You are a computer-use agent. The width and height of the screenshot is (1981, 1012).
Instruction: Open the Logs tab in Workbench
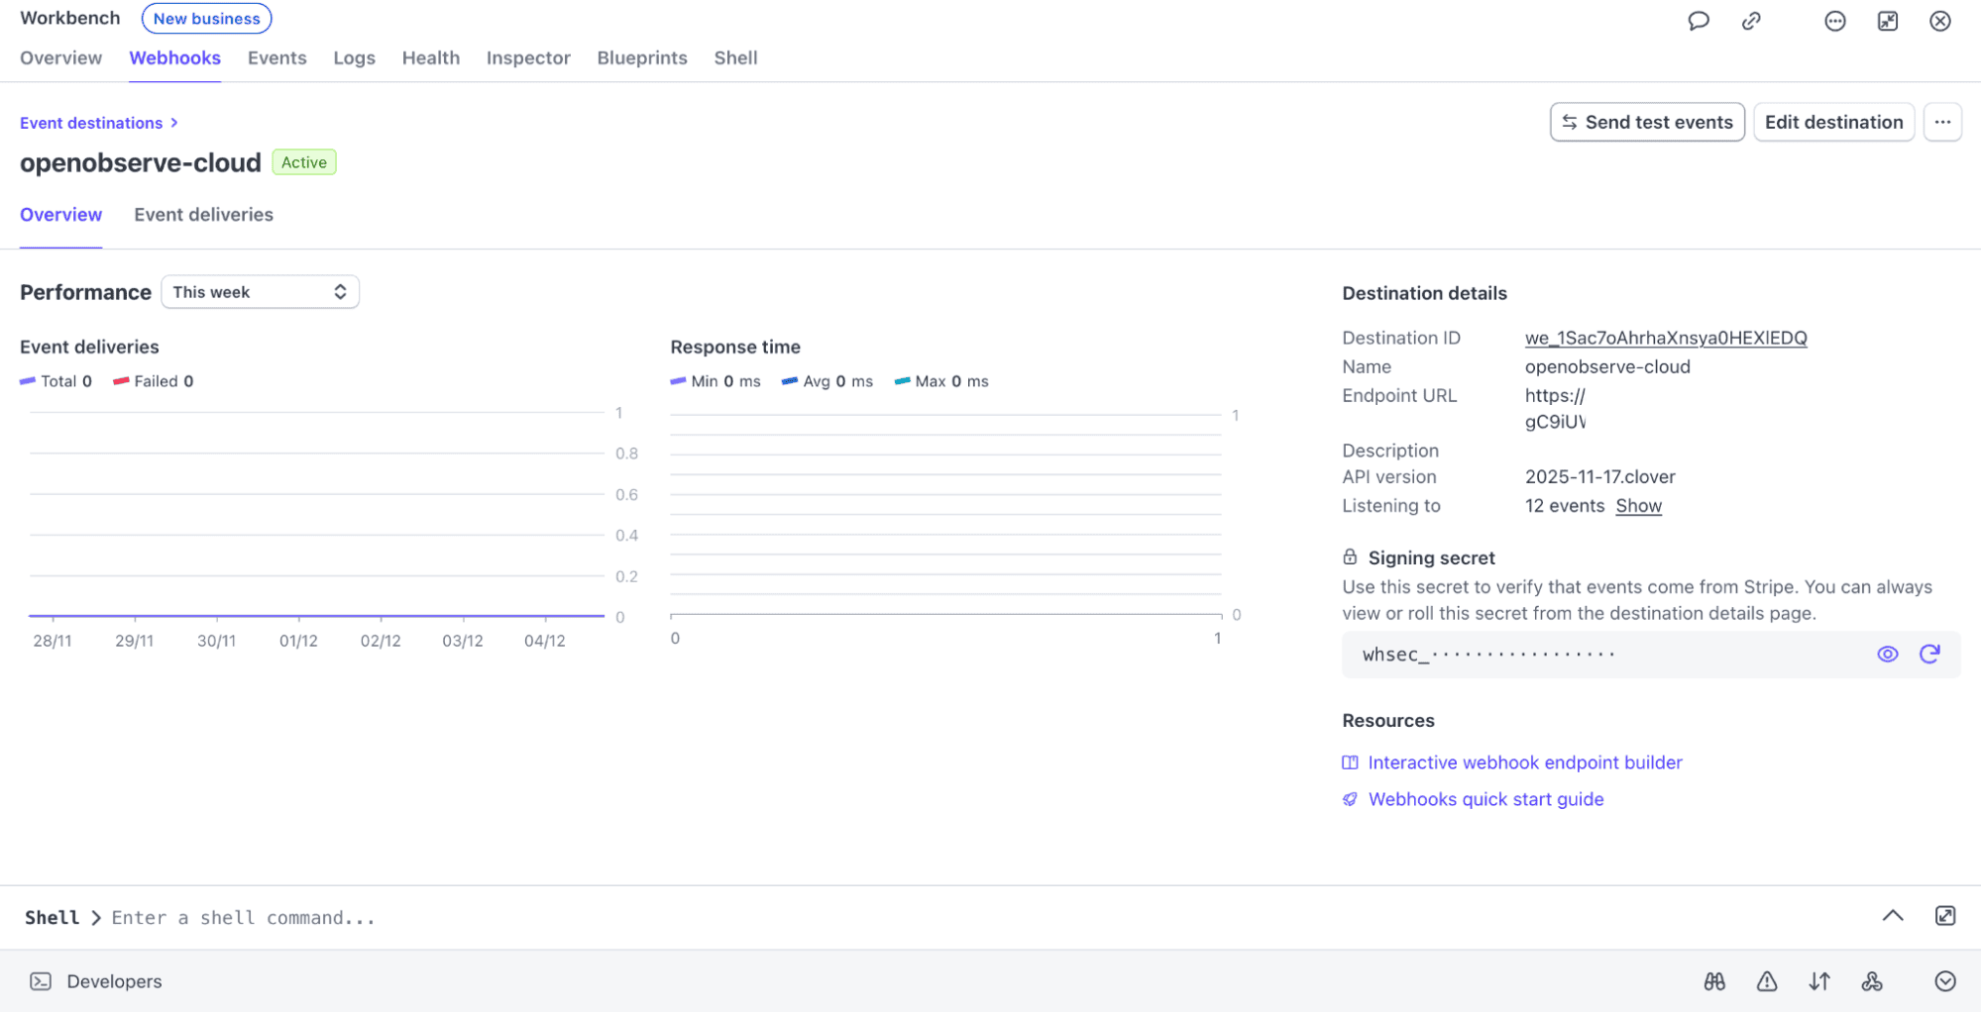click(x=354, y=57)
